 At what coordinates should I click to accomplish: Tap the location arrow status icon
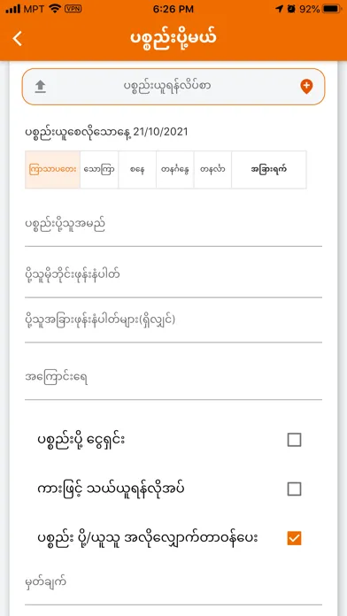[279, 9]
